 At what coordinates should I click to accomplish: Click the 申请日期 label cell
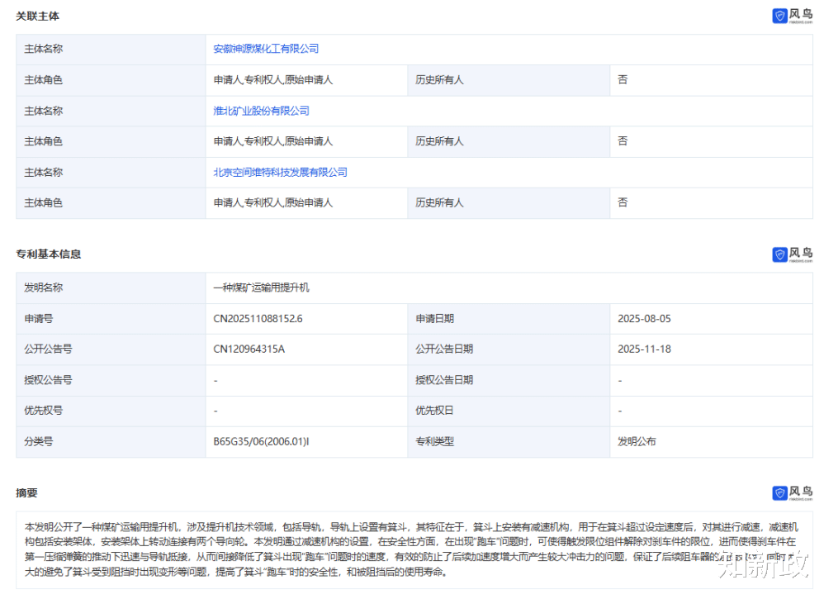(509, 319)
